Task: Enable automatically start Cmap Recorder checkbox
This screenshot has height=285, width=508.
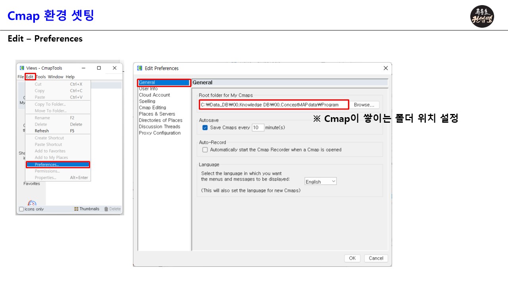Action: [x=205, y=150]
